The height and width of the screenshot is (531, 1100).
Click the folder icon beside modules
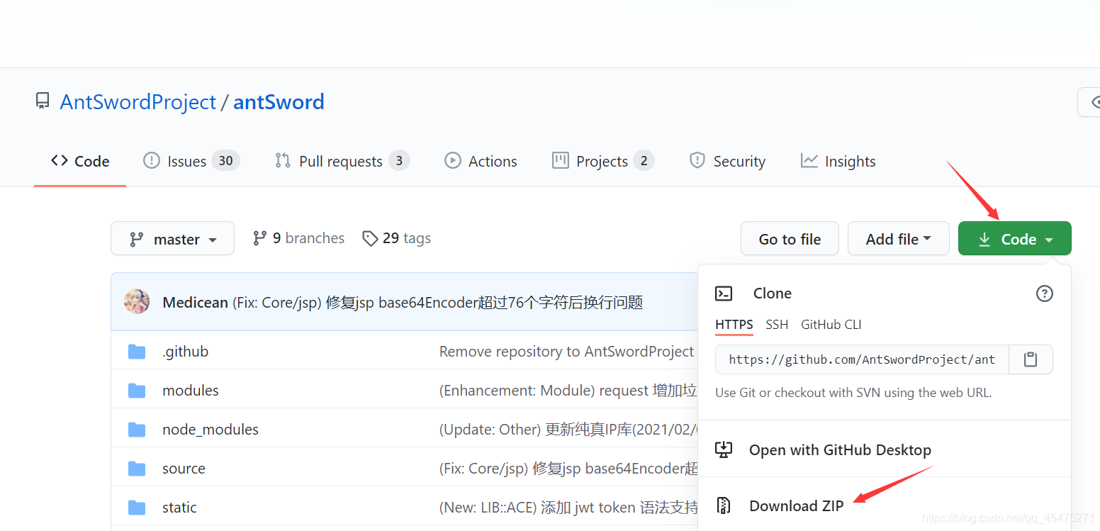click(x=137, y=391)
